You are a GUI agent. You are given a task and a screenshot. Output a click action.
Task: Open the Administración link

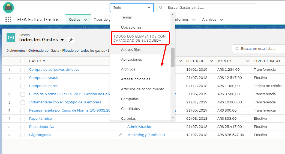tap(140, 127)
